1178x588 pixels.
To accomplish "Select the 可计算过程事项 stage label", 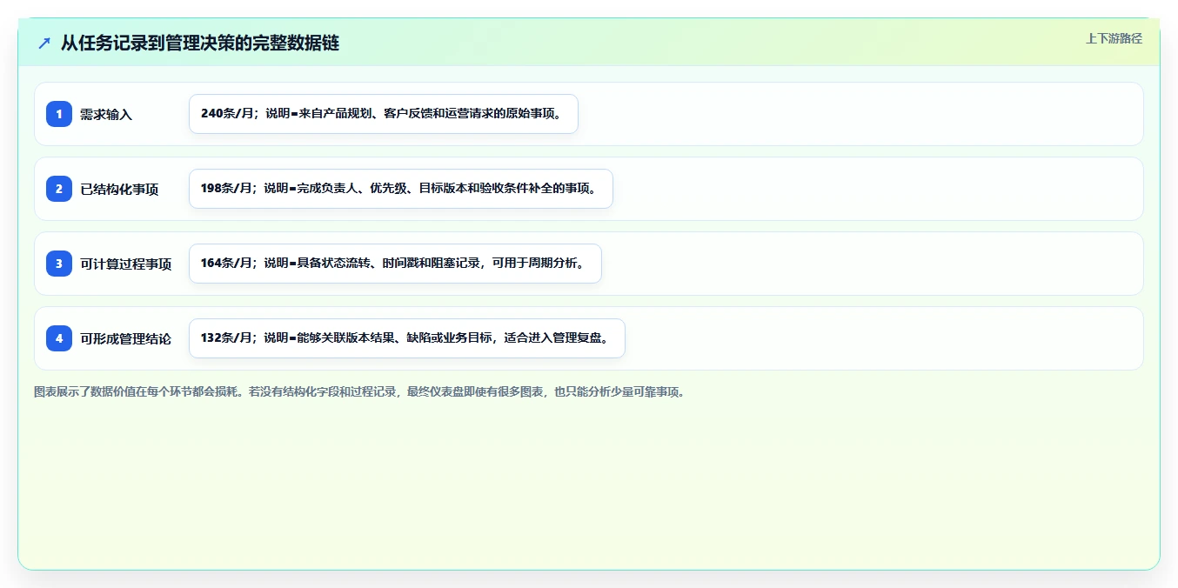I will pos(126,264).
